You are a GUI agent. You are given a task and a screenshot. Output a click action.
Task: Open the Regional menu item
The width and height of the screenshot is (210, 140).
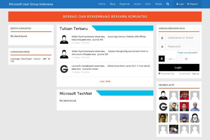124,4
